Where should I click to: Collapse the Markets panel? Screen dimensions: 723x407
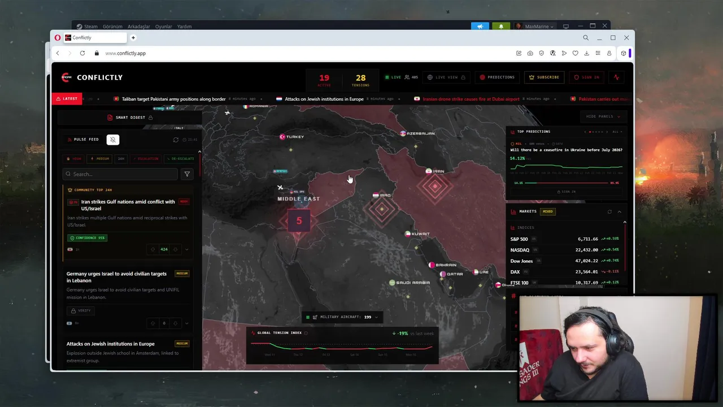(x=619, y=211)
